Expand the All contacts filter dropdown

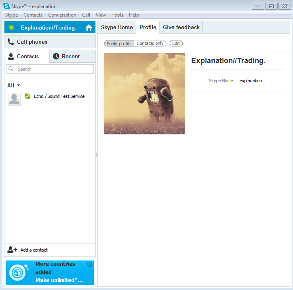point(13,85)
